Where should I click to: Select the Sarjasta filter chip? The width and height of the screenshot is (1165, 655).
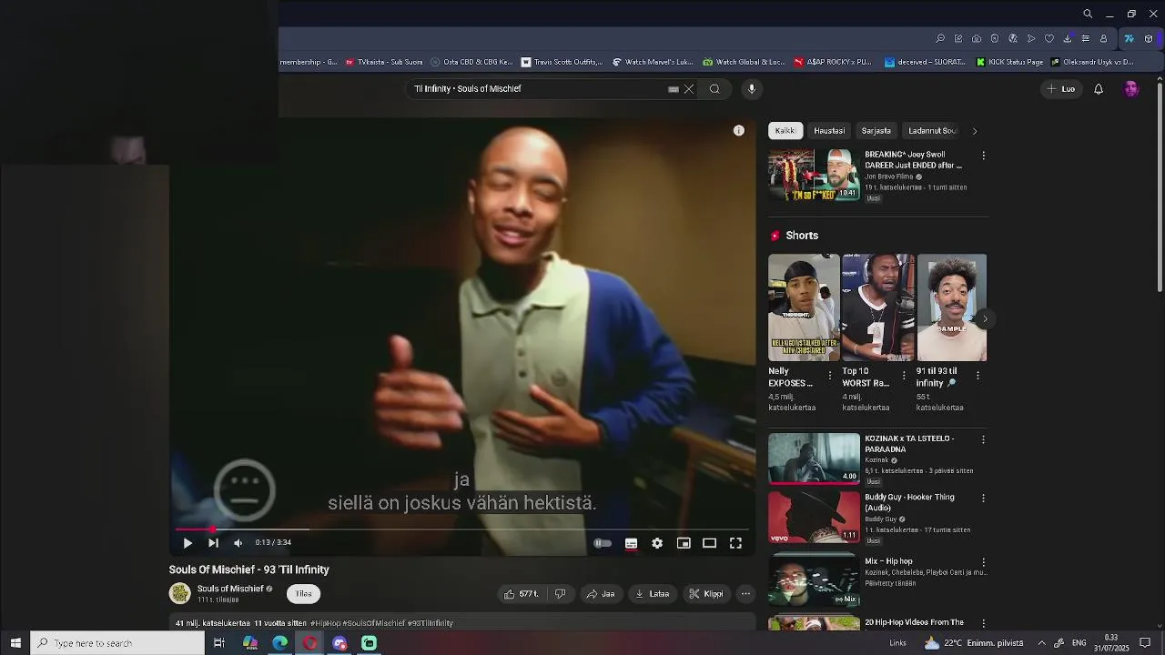coord(876,131)
